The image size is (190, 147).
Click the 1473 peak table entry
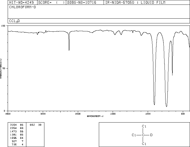pyautogui.click(x=17, y=131)
